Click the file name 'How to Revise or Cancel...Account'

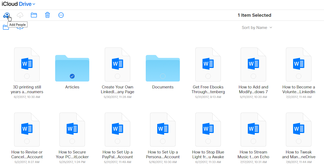coord(27,155)
